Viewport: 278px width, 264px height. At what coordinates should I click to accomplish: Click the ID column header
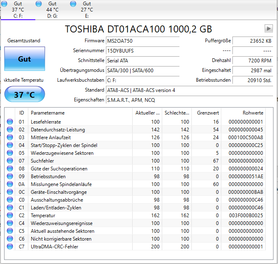22,113
